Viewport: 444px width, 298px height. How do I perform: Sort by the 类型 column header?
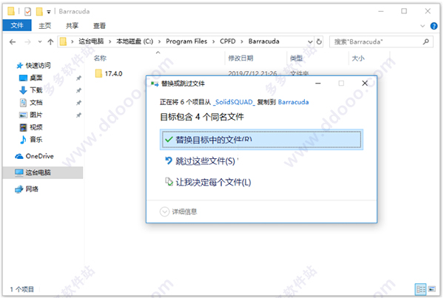click(296, 58)
